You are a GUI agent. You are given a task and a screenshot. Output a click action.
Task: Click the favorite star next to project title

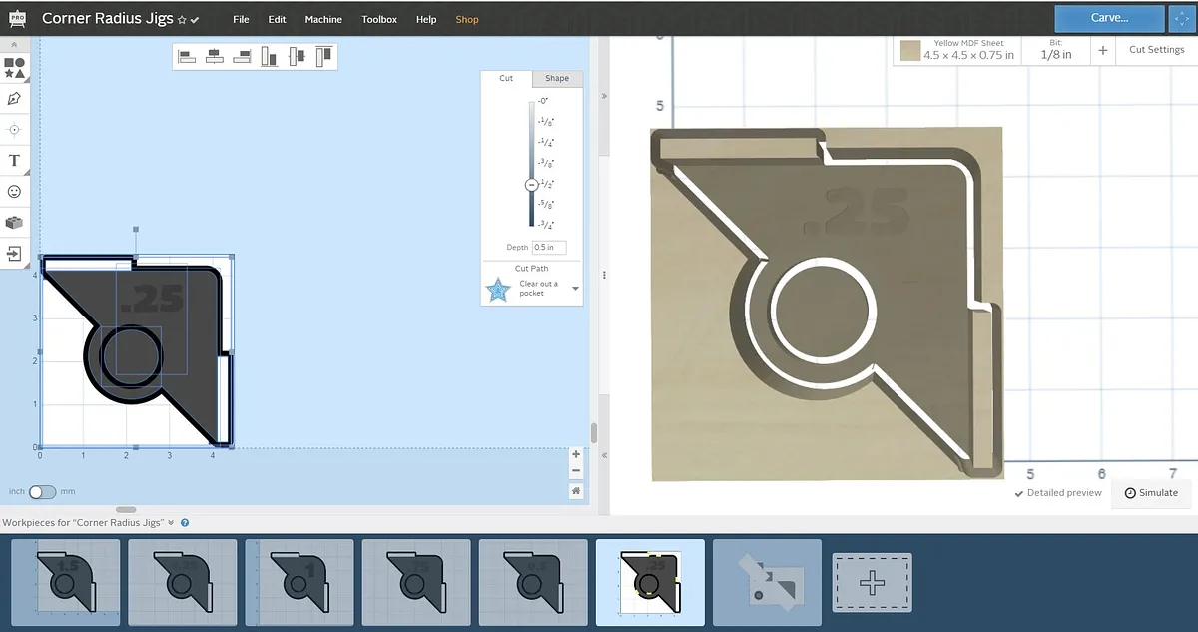(182, 20)
